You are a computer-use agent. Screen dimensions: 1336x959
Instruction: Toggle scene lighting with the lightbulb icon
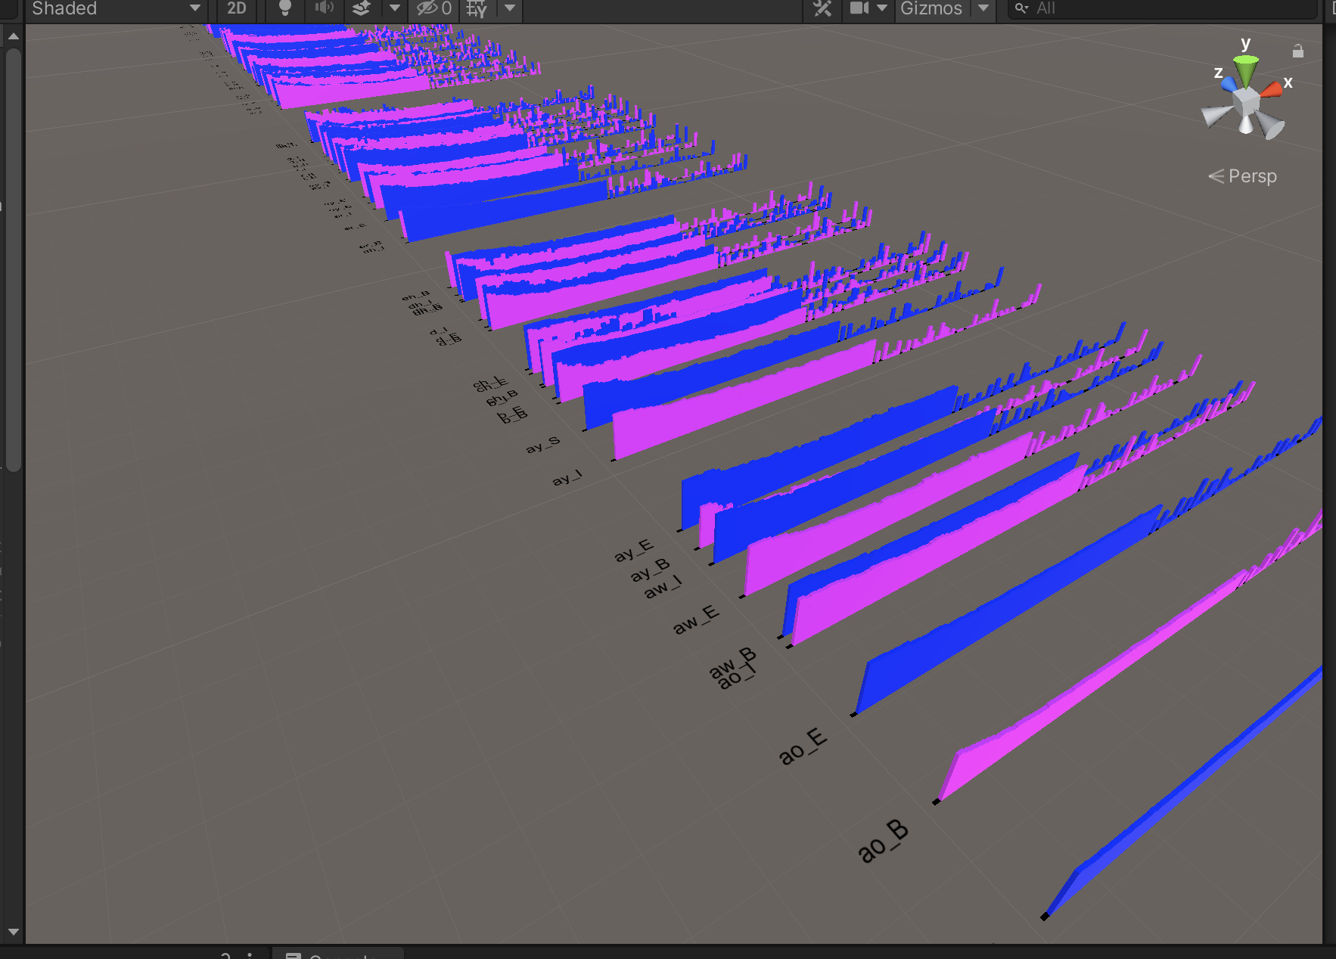pyautogui.click(x=284, y=8)
